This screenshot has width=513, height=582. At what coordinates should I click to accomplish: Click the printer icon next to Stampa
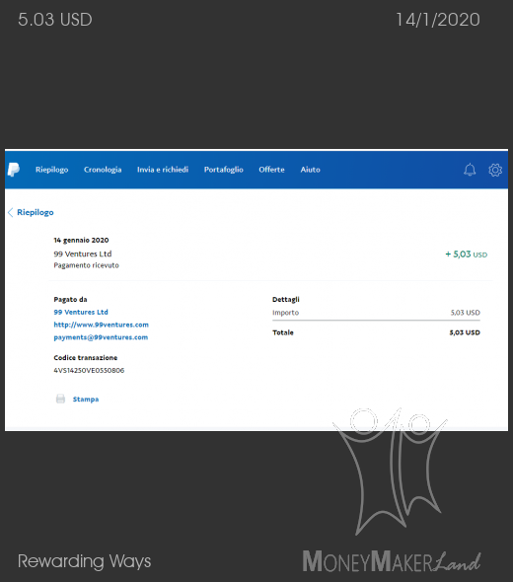(60, 399)
